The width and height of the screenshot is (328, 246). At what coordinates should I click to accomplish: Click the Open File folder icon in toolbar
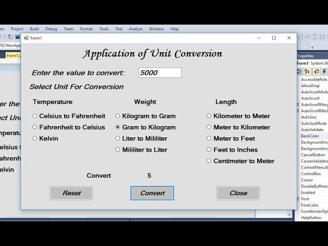point(10,37)
